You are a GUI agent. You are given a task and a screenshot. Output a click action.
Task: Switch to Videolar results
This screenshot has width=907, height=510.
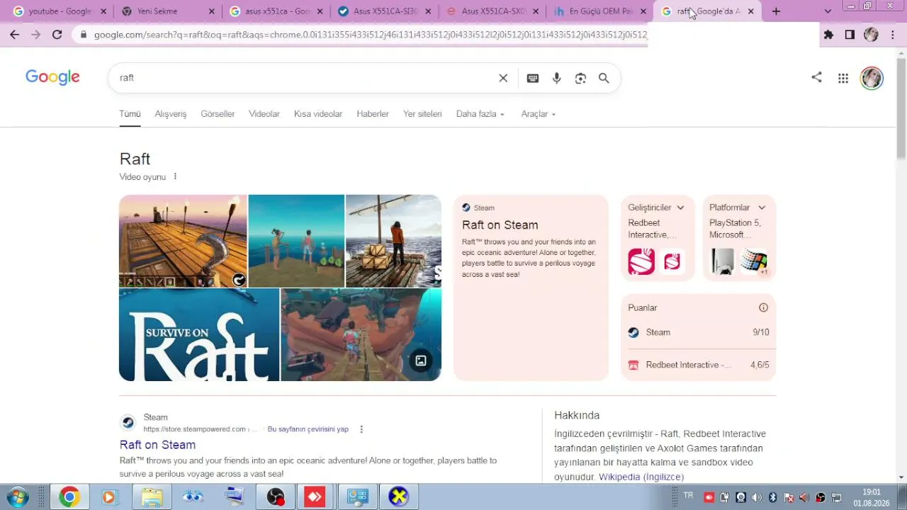(264, 114)
